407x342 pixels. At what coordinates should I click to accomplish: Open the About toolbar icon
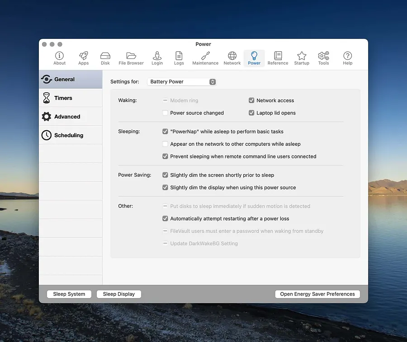tap(59, 58)
